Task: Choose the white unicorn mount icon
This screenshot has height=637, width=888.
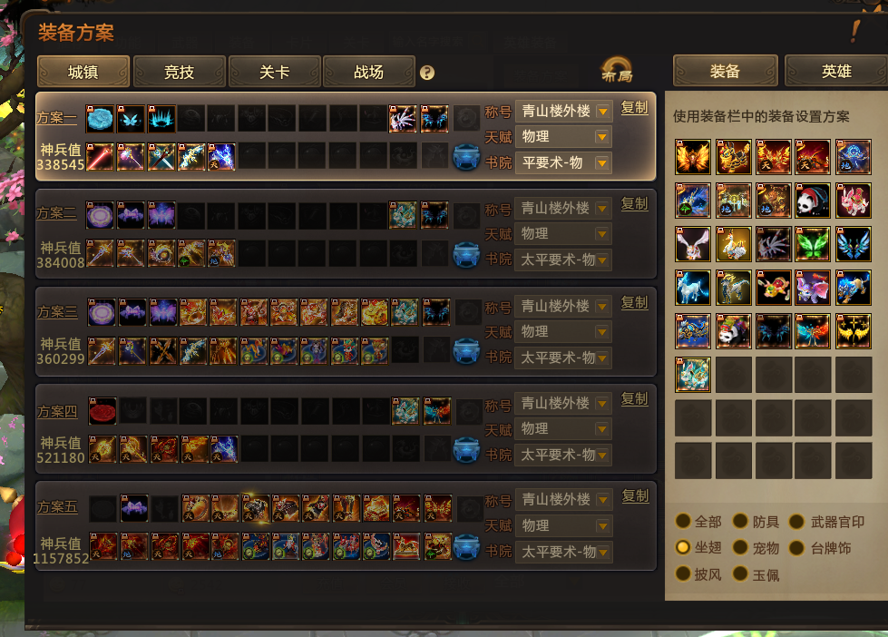Action: click(693, 288)
